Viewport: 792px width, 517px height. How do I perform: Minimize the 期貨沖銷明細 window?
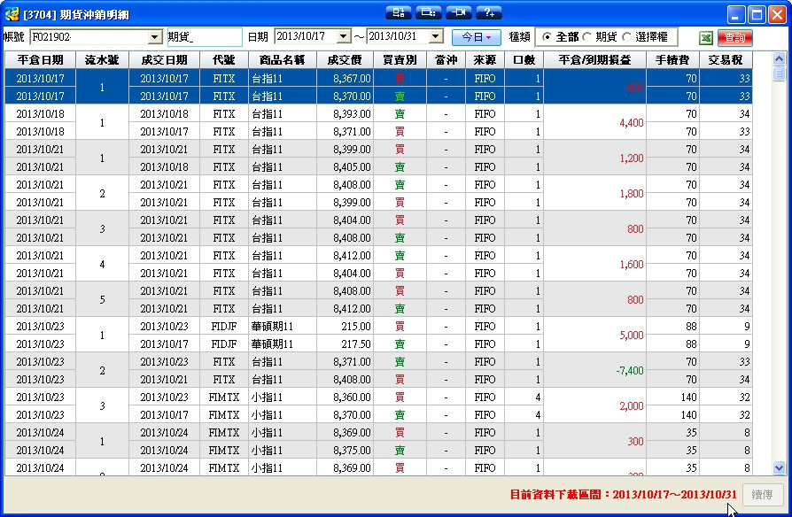point(736,15)
